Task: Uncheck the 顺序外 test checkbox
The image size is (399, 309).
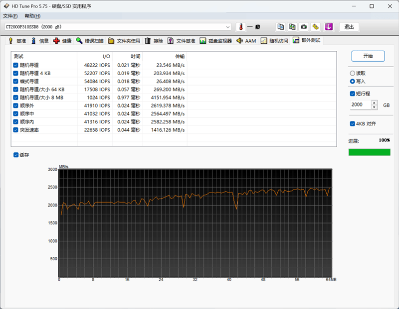Action: point(15,105)
